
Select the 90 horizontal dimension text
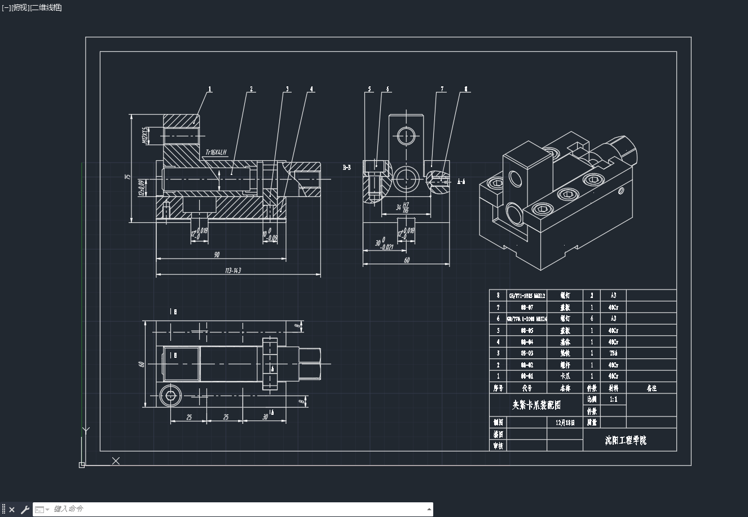coord(217,255)
